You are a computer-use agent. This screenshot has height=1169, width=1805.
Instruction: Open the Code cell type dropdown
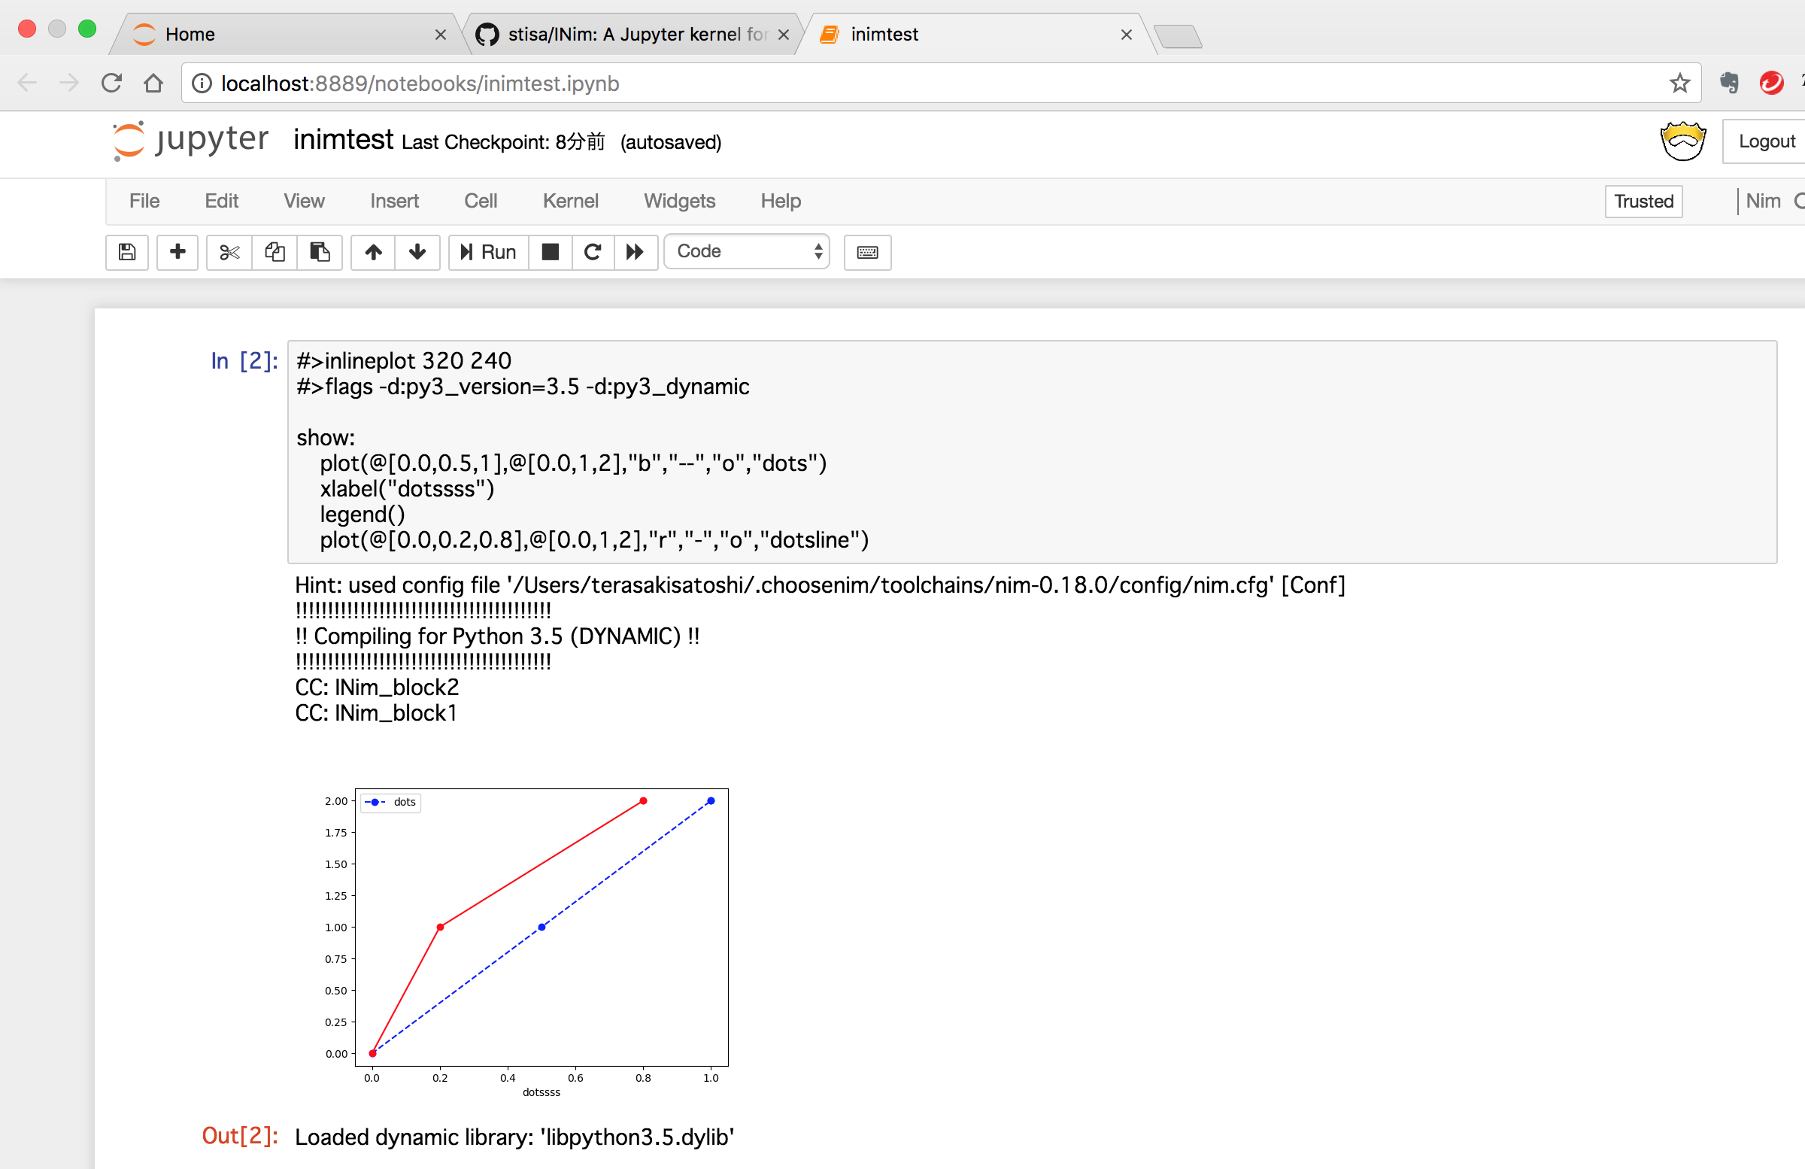747,252
